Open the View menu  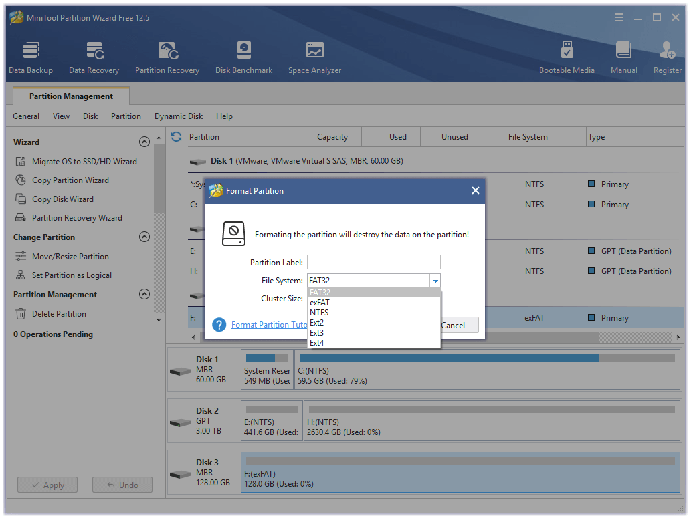(62, 116)
